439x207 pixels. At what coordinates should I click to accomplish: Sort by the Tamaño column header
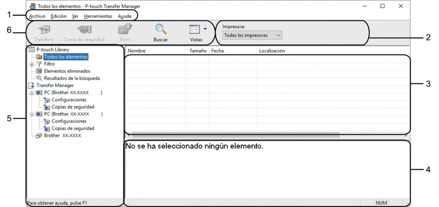tap(197, 51)
